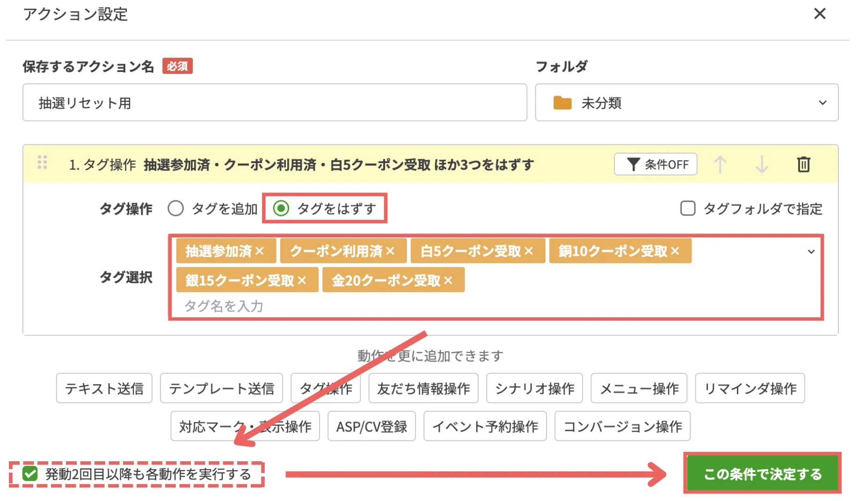Select the タグを追加 radio option
Screen dimensions: 859x501
click(176, 208)
